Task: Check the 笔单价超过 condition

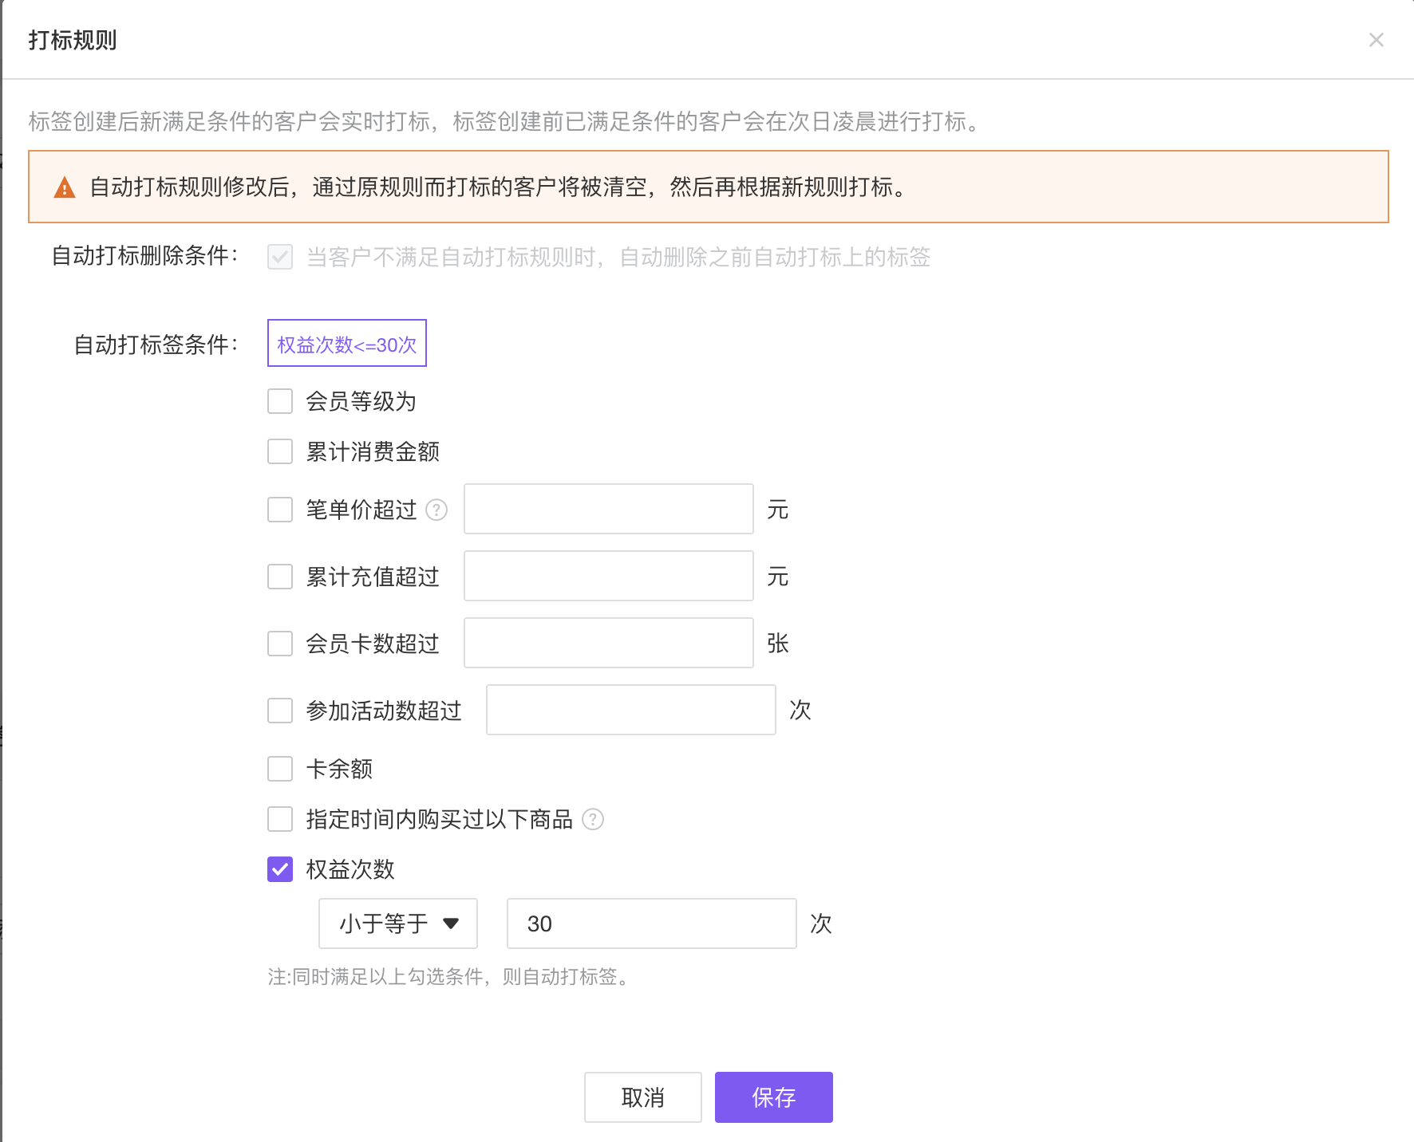Action: (x=280, y=510)
